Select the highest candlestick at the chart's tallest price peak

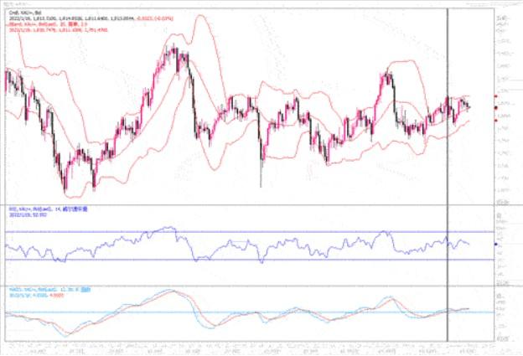tap(174, 49)
